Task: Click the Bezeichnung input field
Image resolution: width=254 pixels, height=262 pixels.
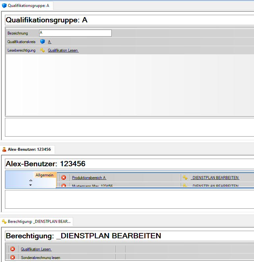Action: pos(75,33)
